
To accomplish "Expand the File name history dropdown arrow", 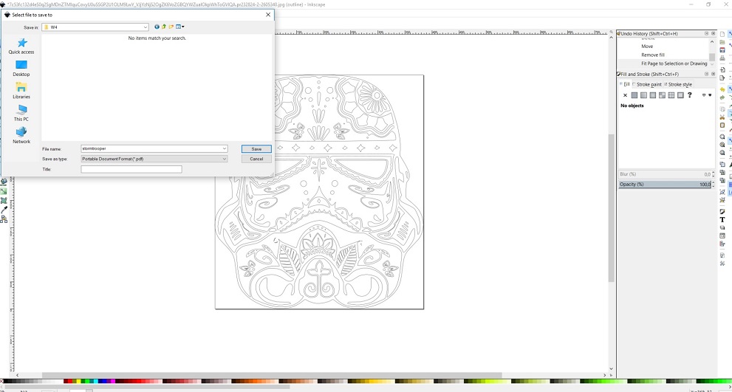I will [x=225, y=148].
